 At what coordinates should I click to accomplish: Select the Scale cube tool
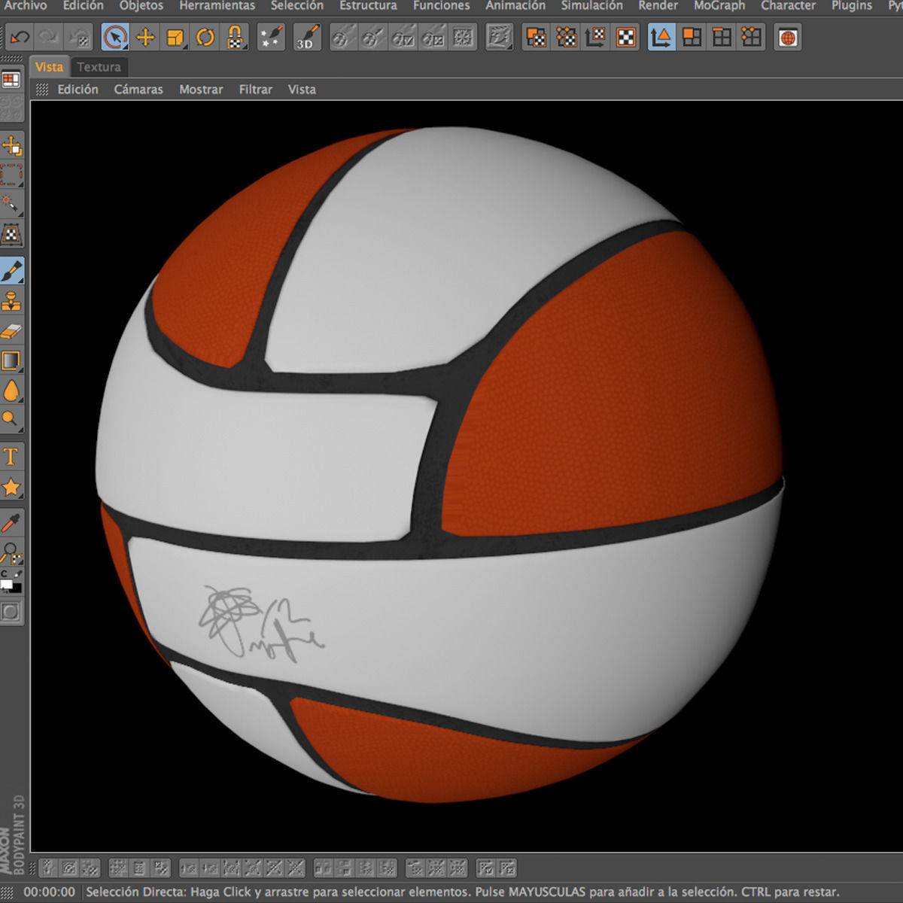(x=175, y=37)
